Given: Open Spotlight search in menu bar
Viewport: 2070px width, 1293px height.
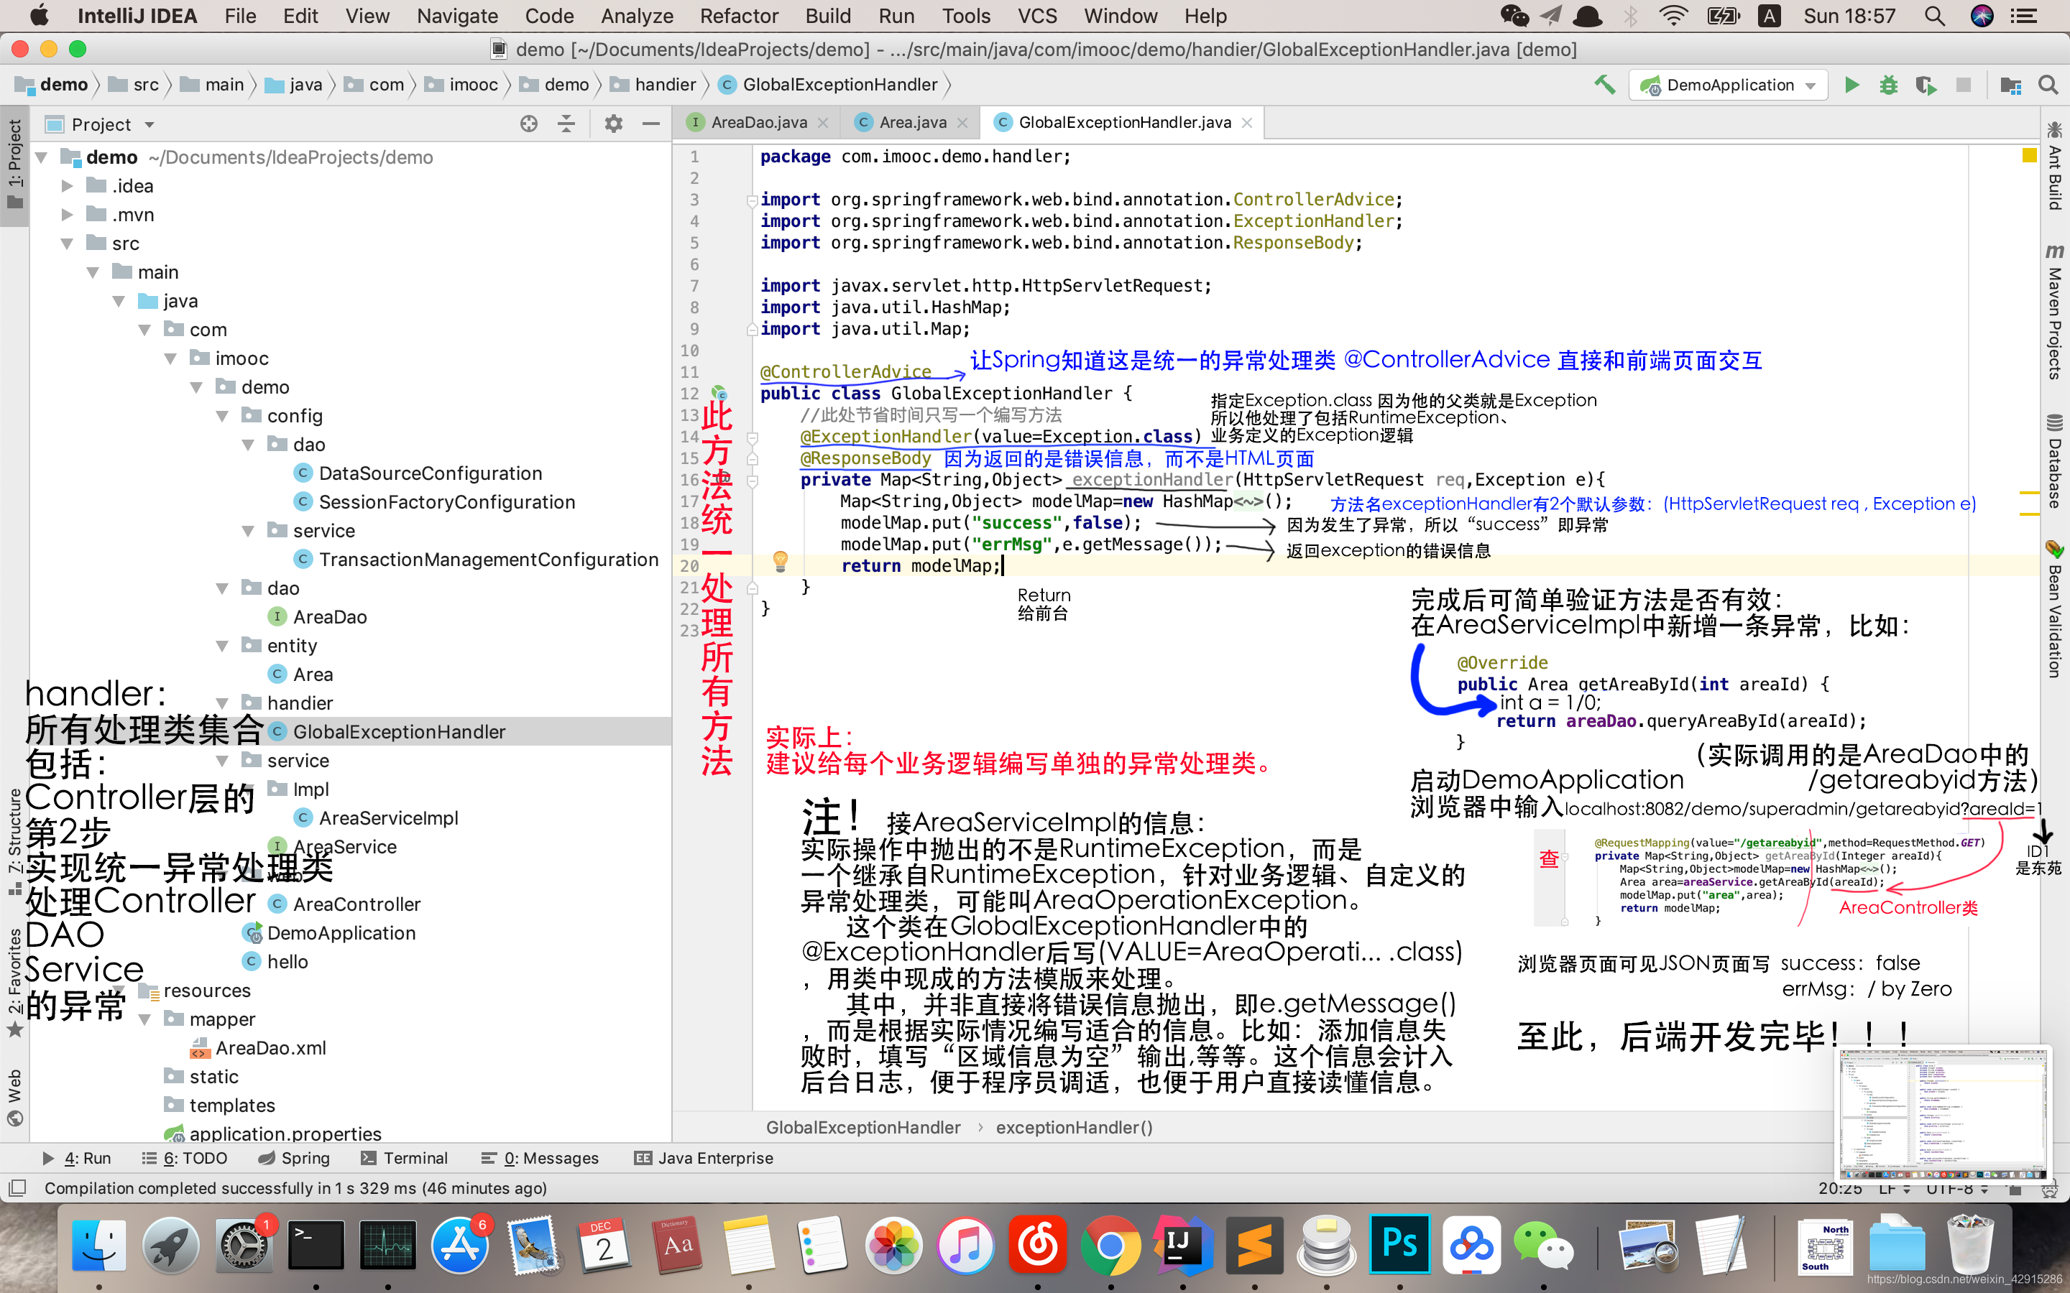Looking at the screenshot, I should coord(1935,15).
